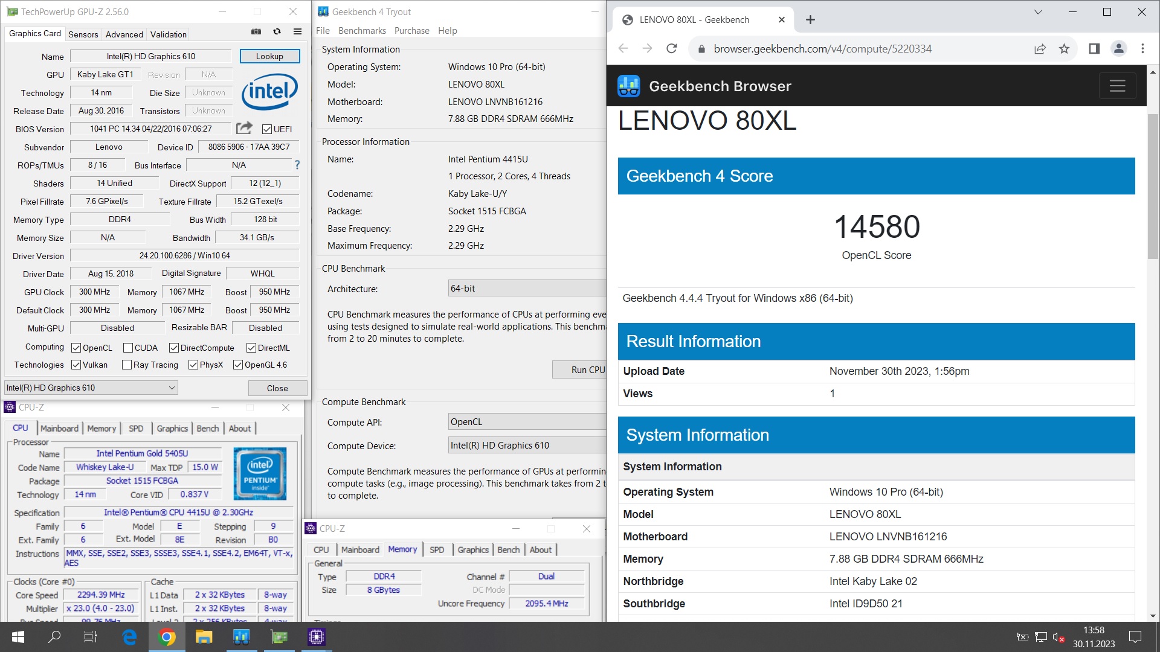The image size is (1160, 652).
Task: Open Purchase menu in Geekbench
Action: [412, 31]
